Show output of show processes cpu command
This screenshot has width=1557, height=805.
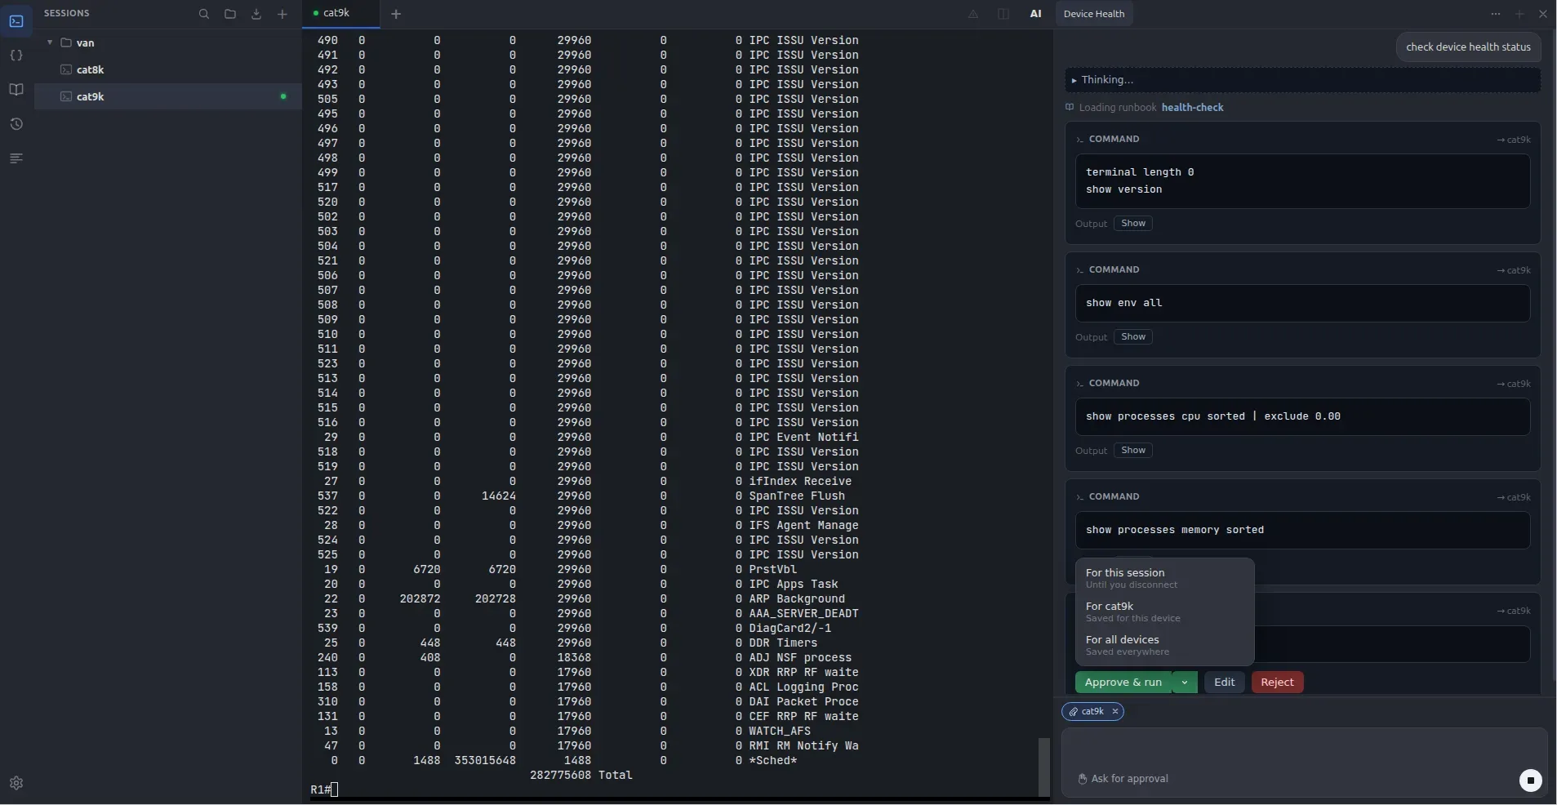tap(1133, 450)
